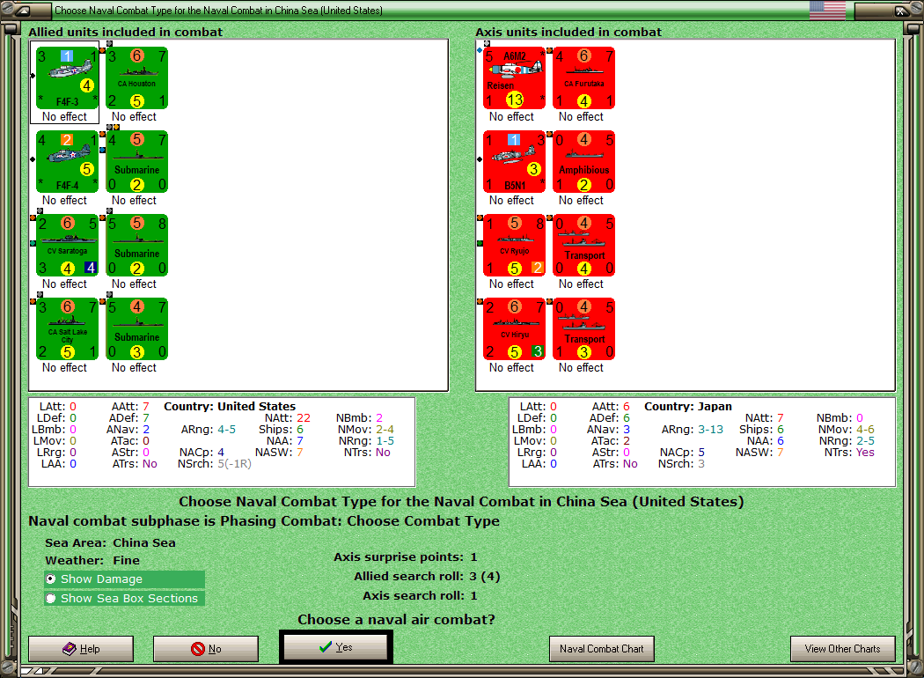The height and width of the screenshot is (678, 924).
Task: Click the United States flag icon
Action: (x=827, y=10)
